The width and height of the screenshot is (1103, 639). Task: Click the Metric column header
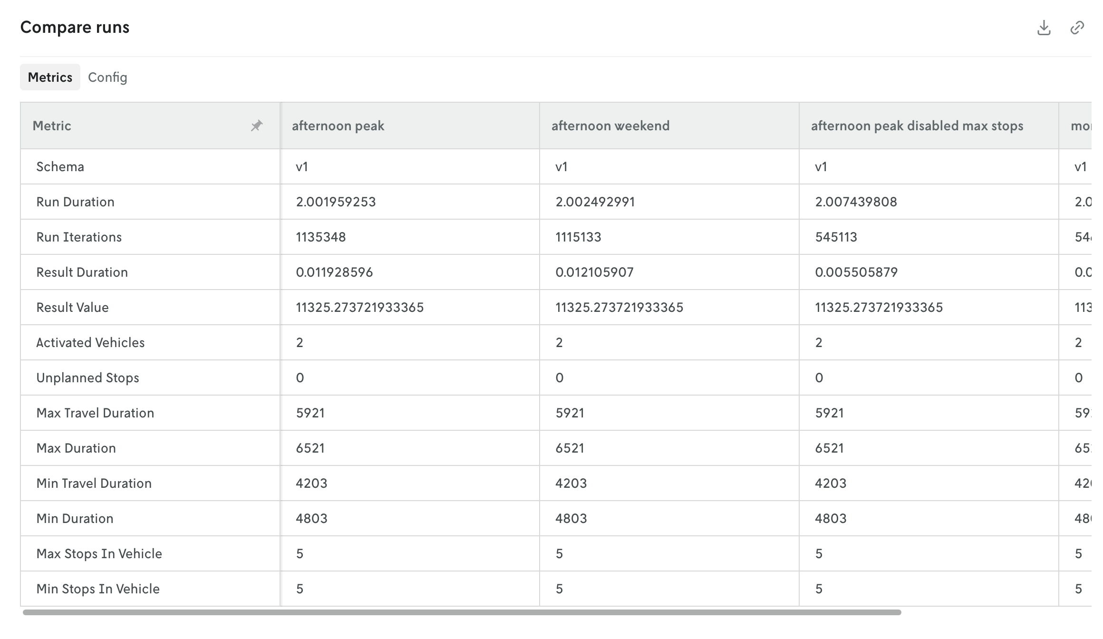(x=52, y=126)
